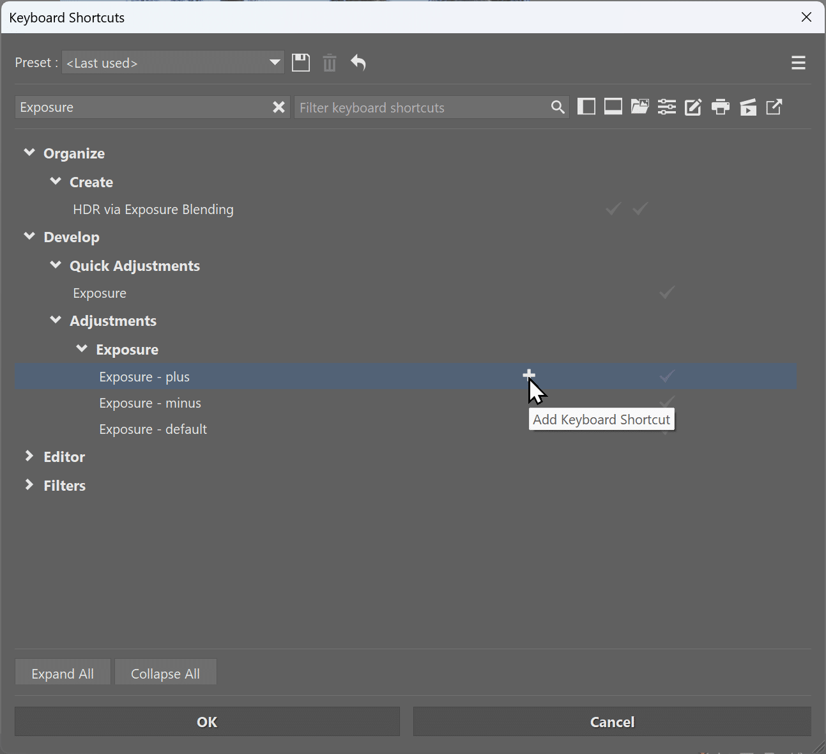The width and height of the screenshot is (826, 754).
Task: Click the bottom panel layout icon
Action: coord(613,107)
